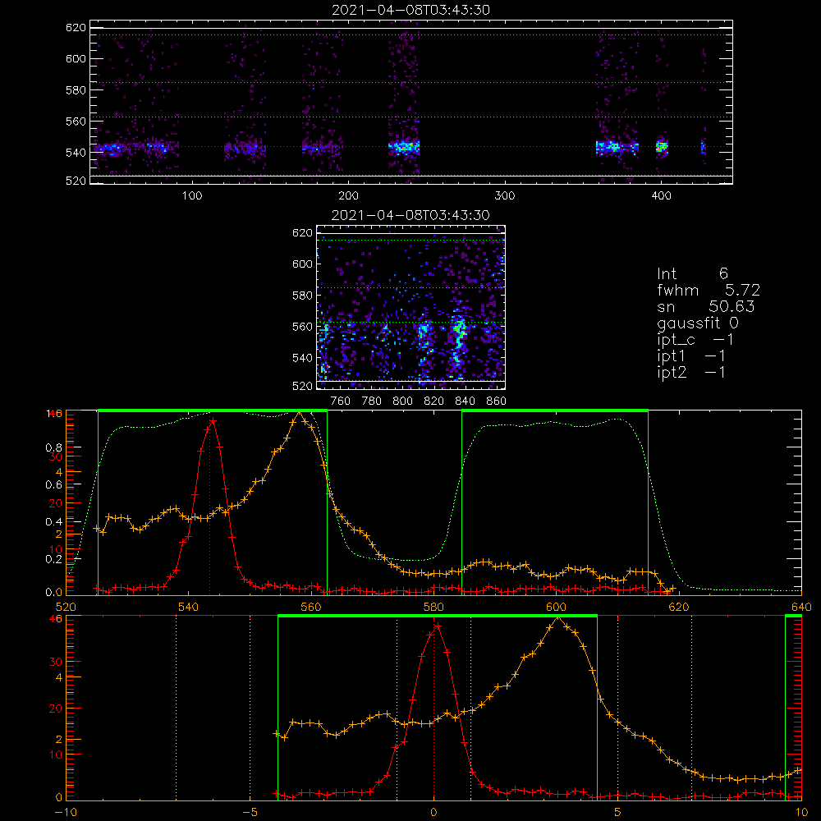Select the 'fwhm 5.72' value

[709, 290]
